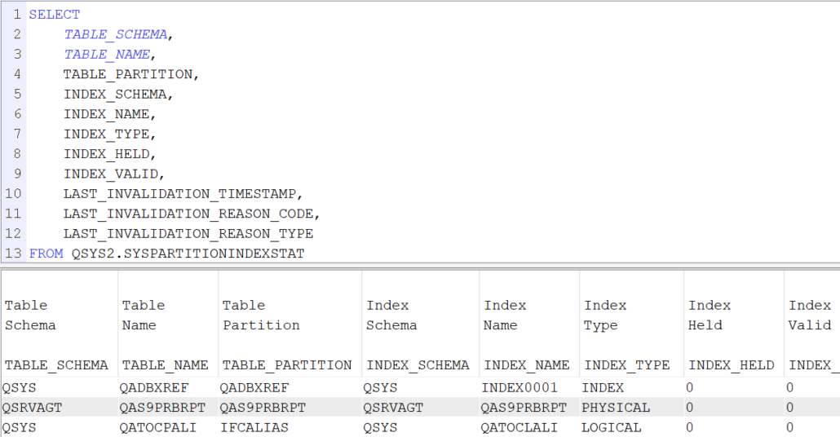Click line number 10 in the editor gutter
840x437 pixels.
click(x=13, y=193)
